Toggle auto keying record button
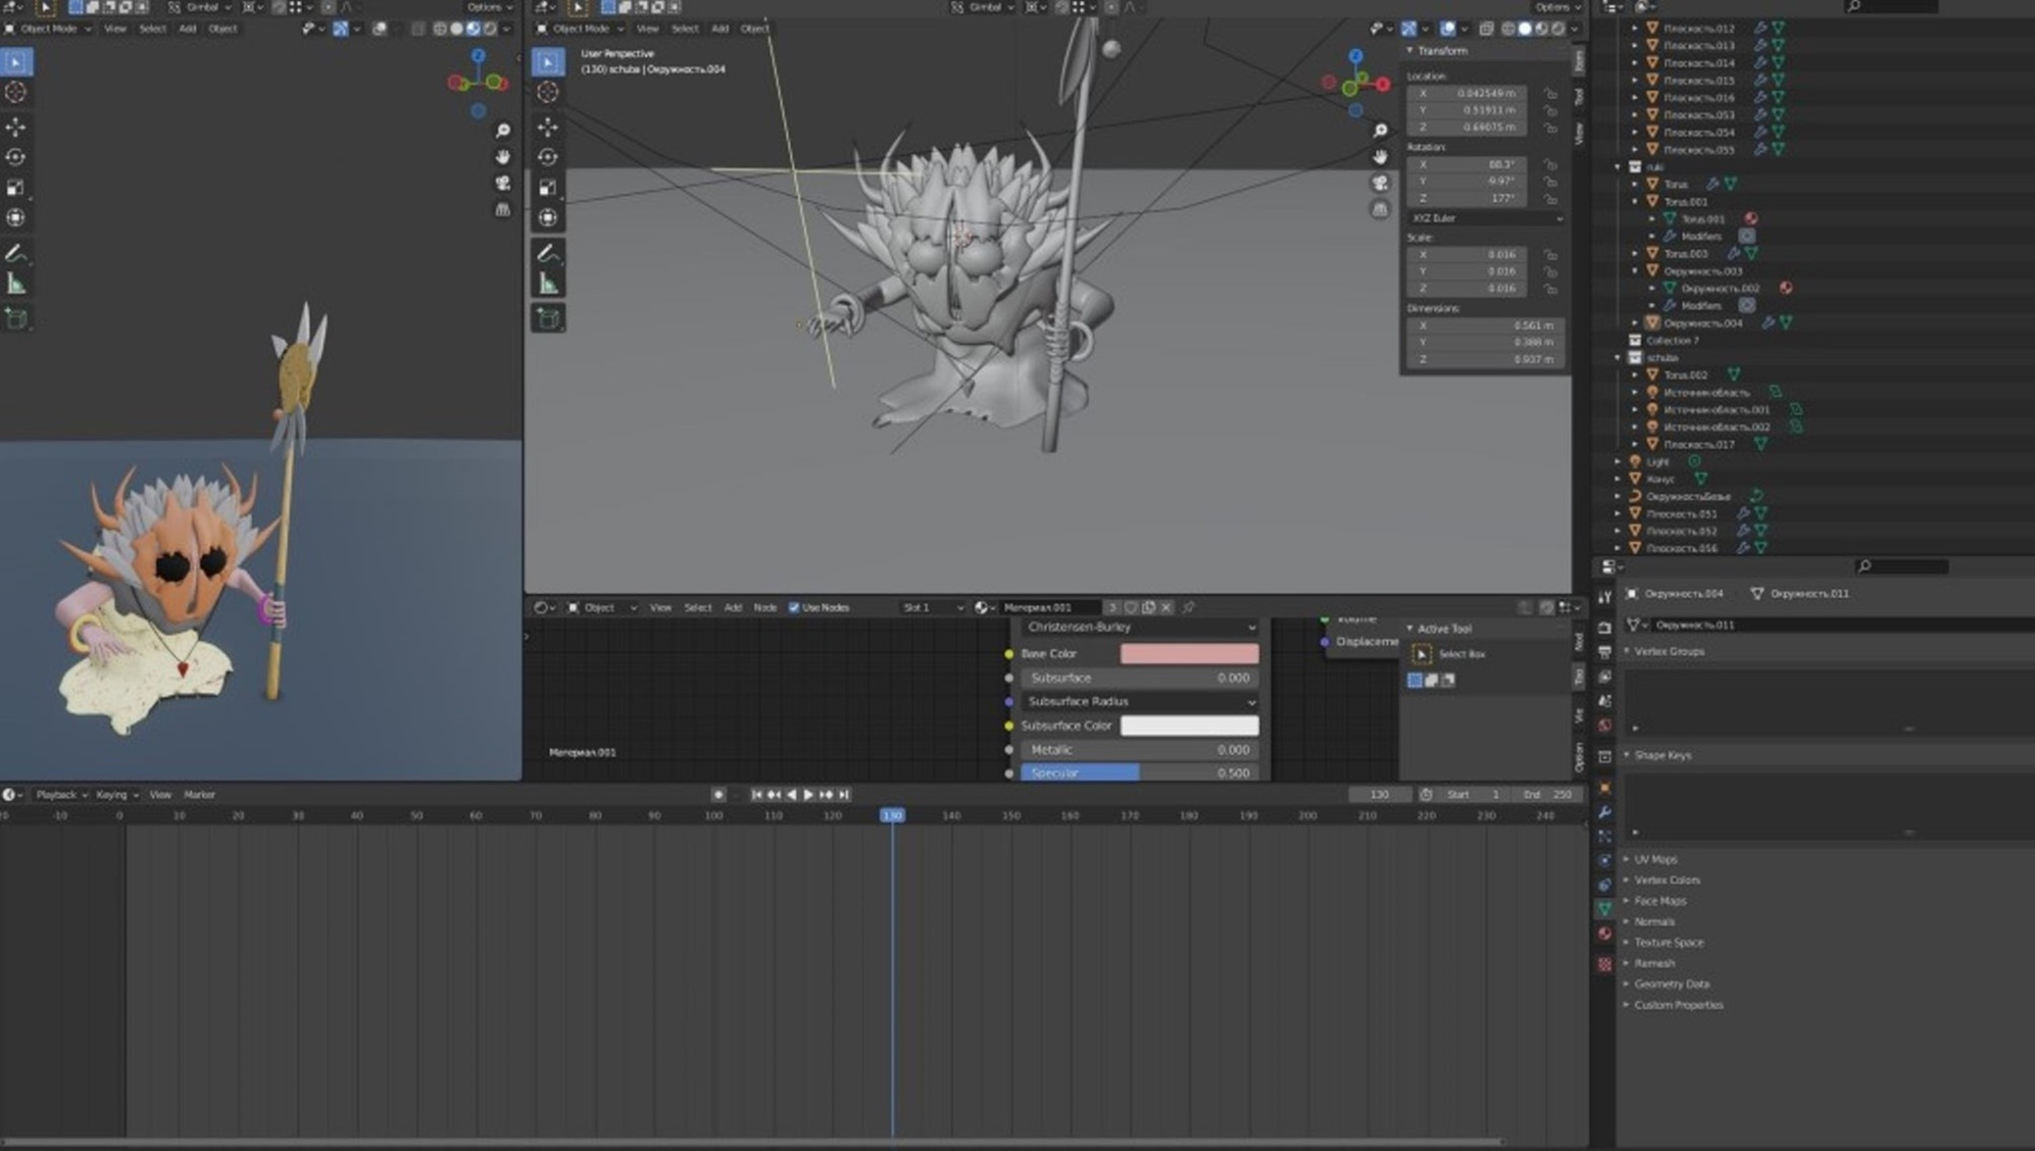The image size is (2035, 1151). 718,794
